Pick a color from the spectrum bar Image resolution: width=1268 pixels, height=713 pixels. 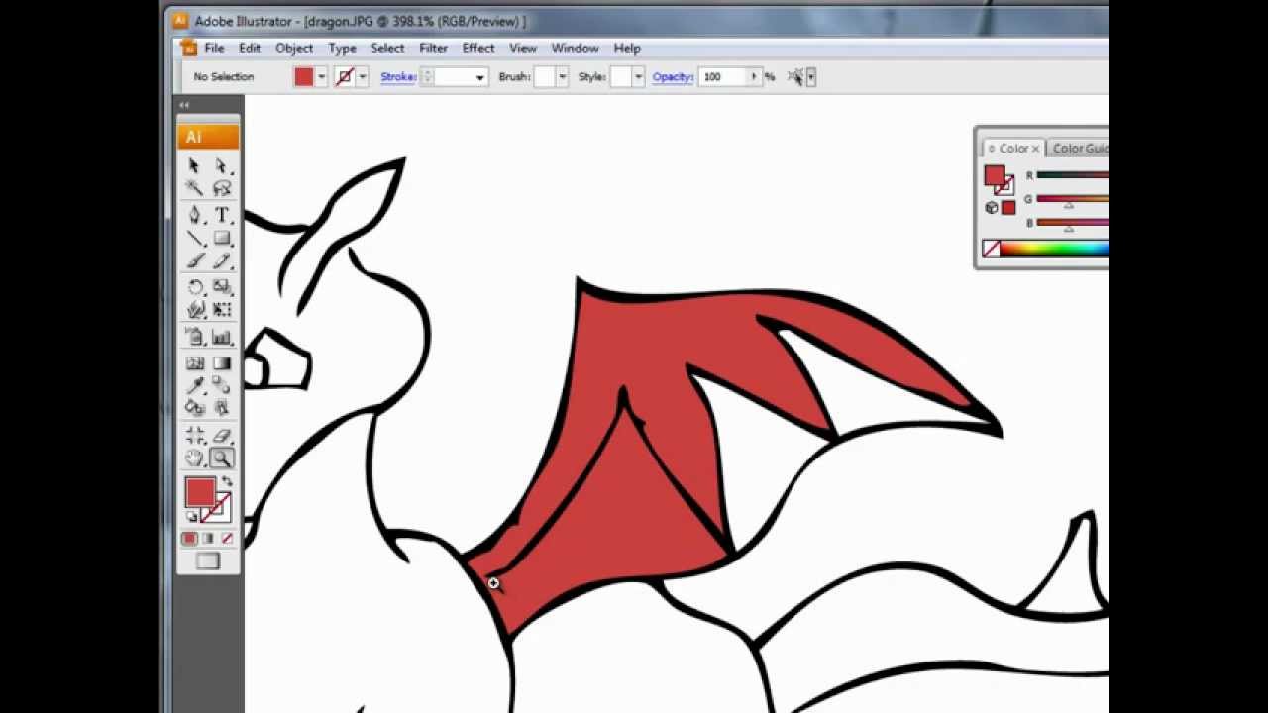point(1054,250)
